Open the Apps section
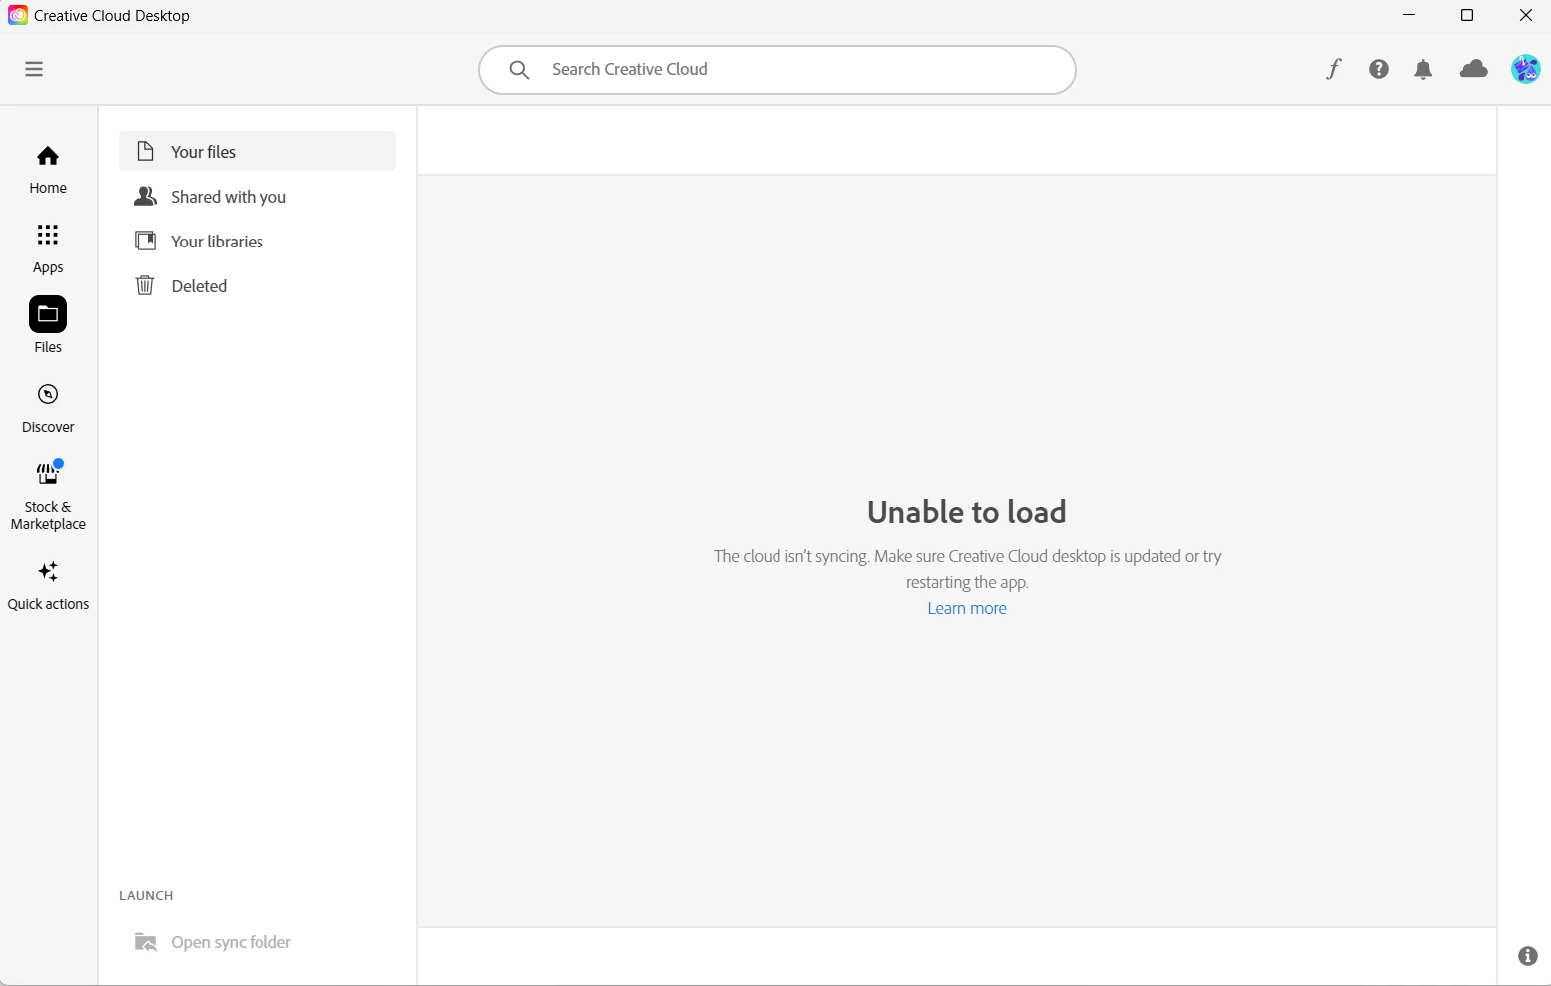1551x986 pixels. (48, 249)
